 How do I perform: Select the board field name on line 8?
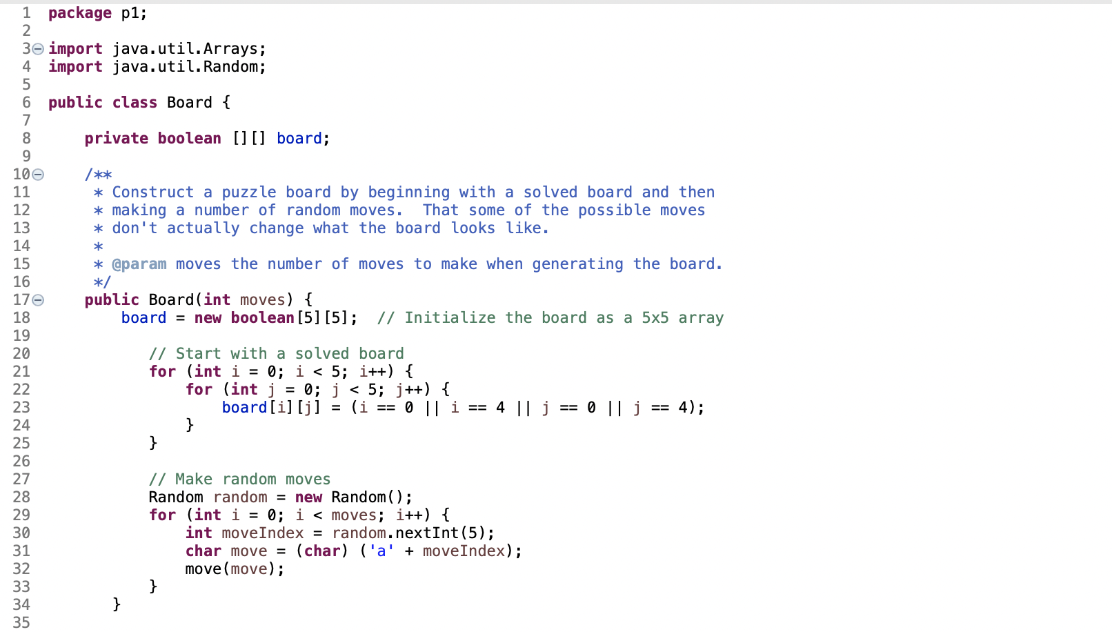point(299,138)
